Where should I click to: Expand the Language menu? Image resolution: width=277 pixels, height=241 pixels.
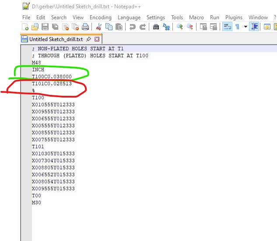(129, 17)
